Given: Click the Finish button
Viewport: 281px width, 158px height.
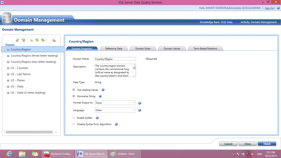Looking at the screenshot, I should [x=267, y=144].
